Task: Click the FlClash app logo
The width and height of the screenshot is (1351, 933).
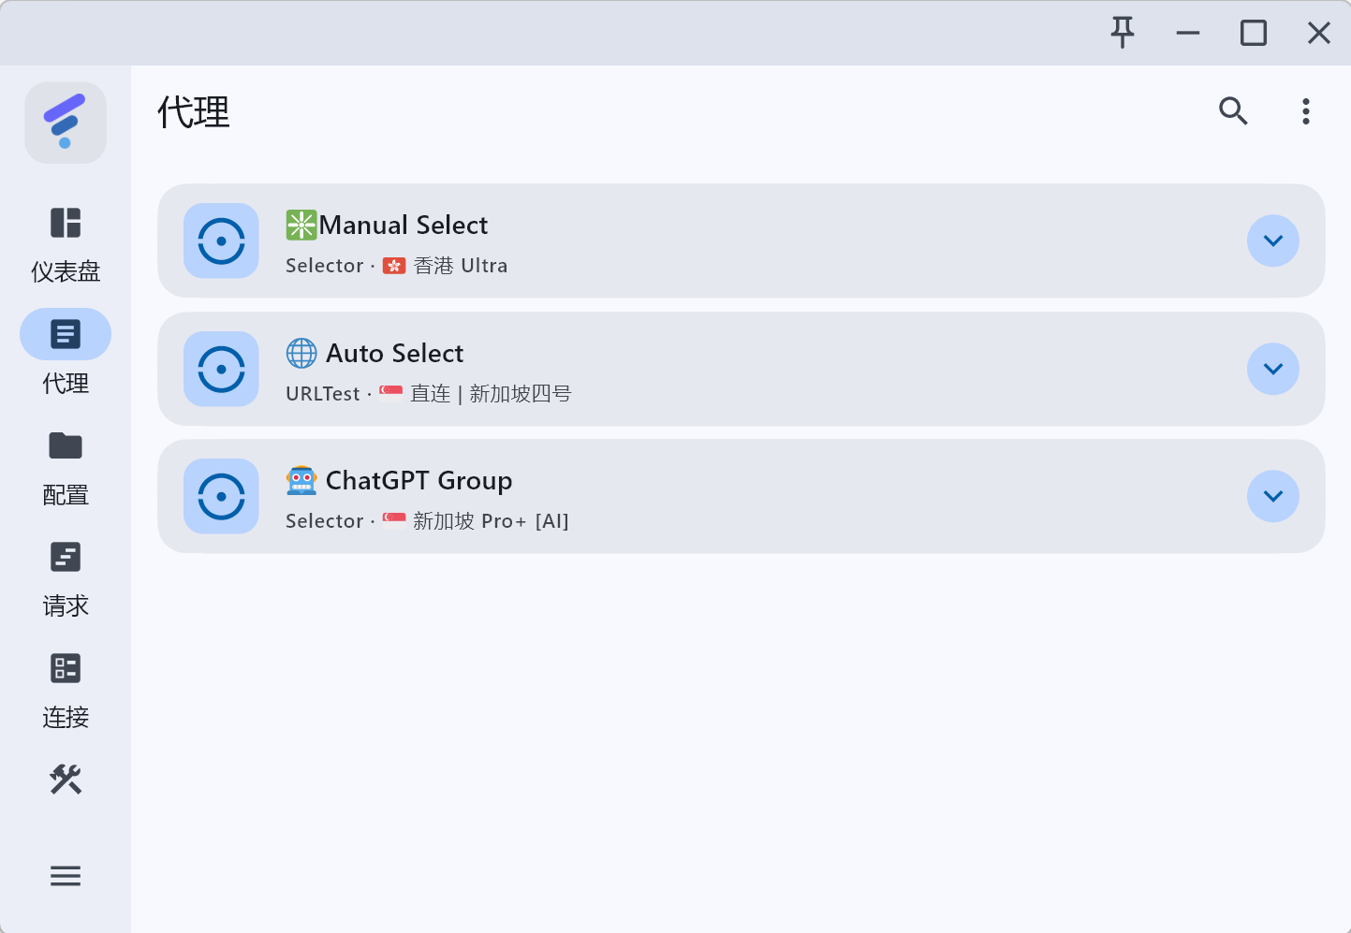Action: coord(65,122)
